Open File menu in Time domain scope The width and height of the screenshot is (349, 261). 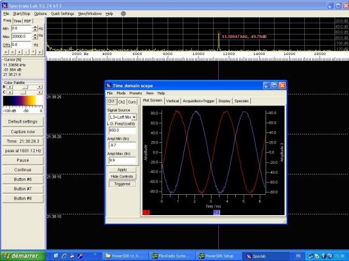[110, 93]
